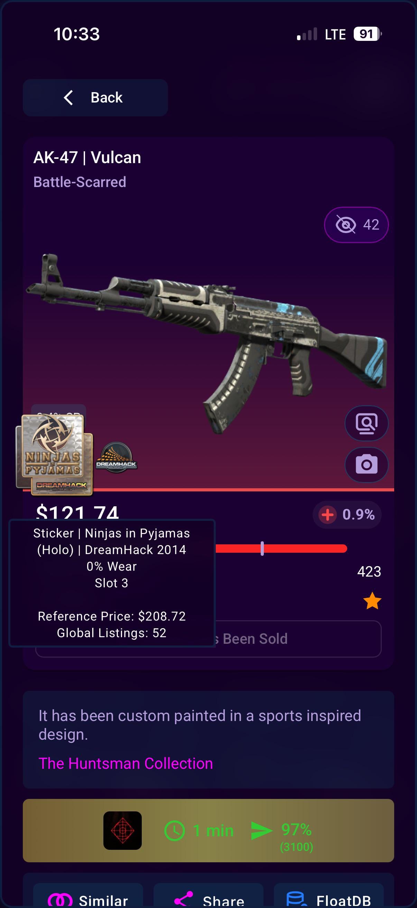Tap the camera screenshot icon
Image resolution: width=417 pixels, height=908 pixels.
pyautogui.click(x=366, y=464)
